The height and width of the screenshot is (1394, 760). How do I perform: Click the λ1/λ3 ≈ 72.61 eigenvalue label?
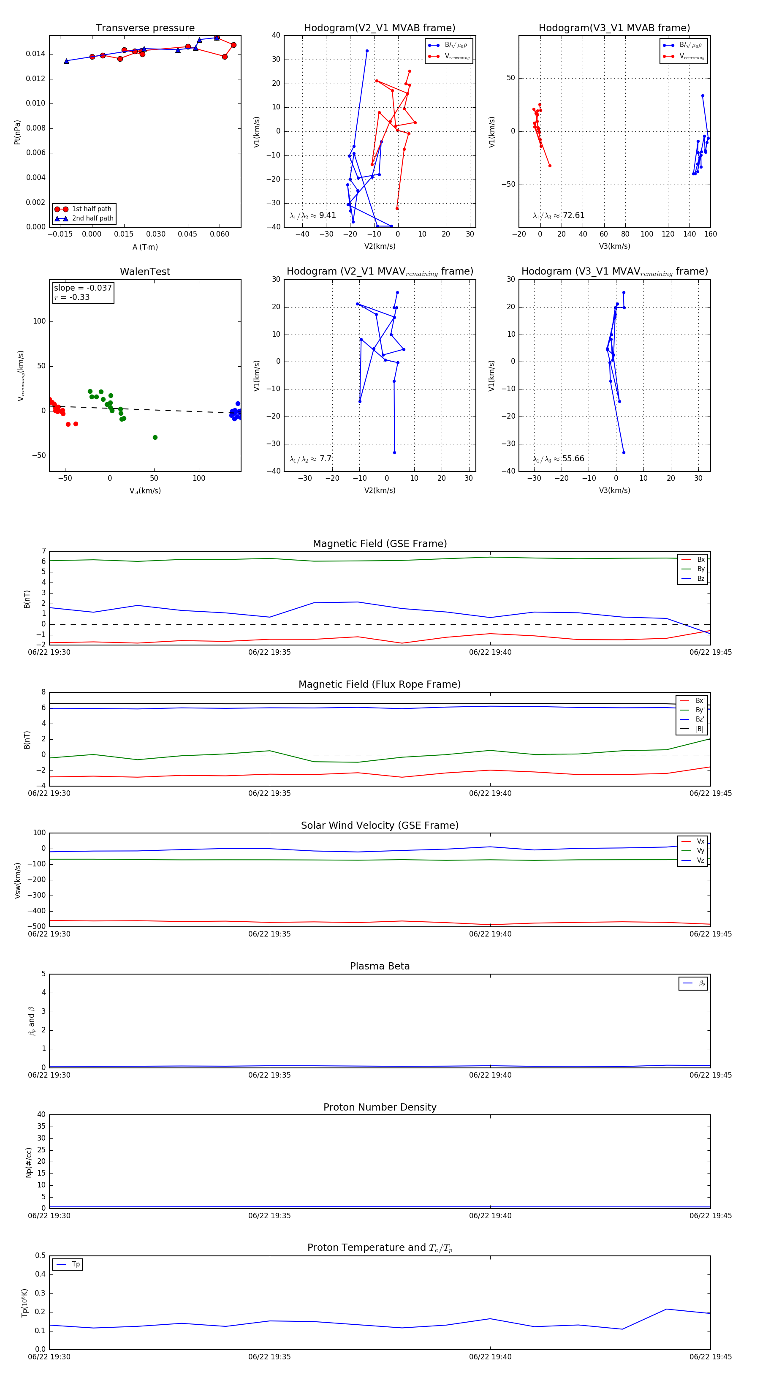(x=558, y=215)
